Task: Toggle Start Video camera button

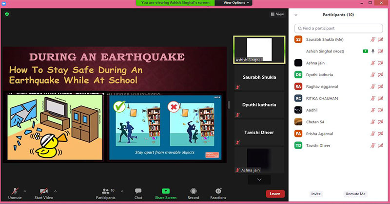Action: (x=44, y=191)
